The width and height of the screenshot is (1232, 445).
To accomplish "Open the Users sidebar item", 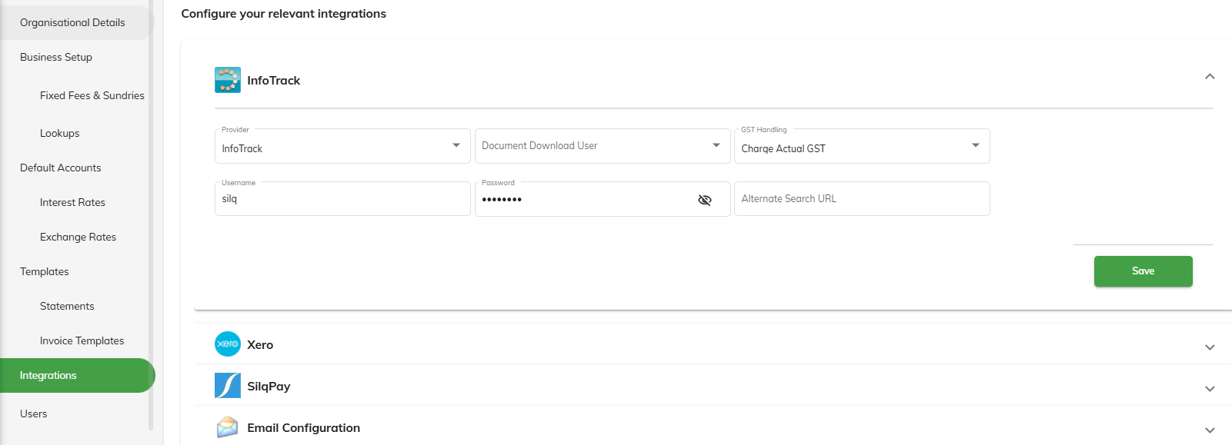I will tap(34, 413).
